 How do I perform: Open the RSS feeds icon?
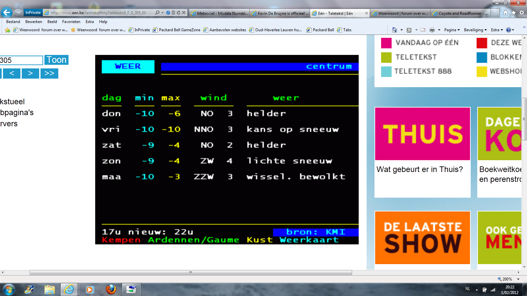[x=409, y=30]
